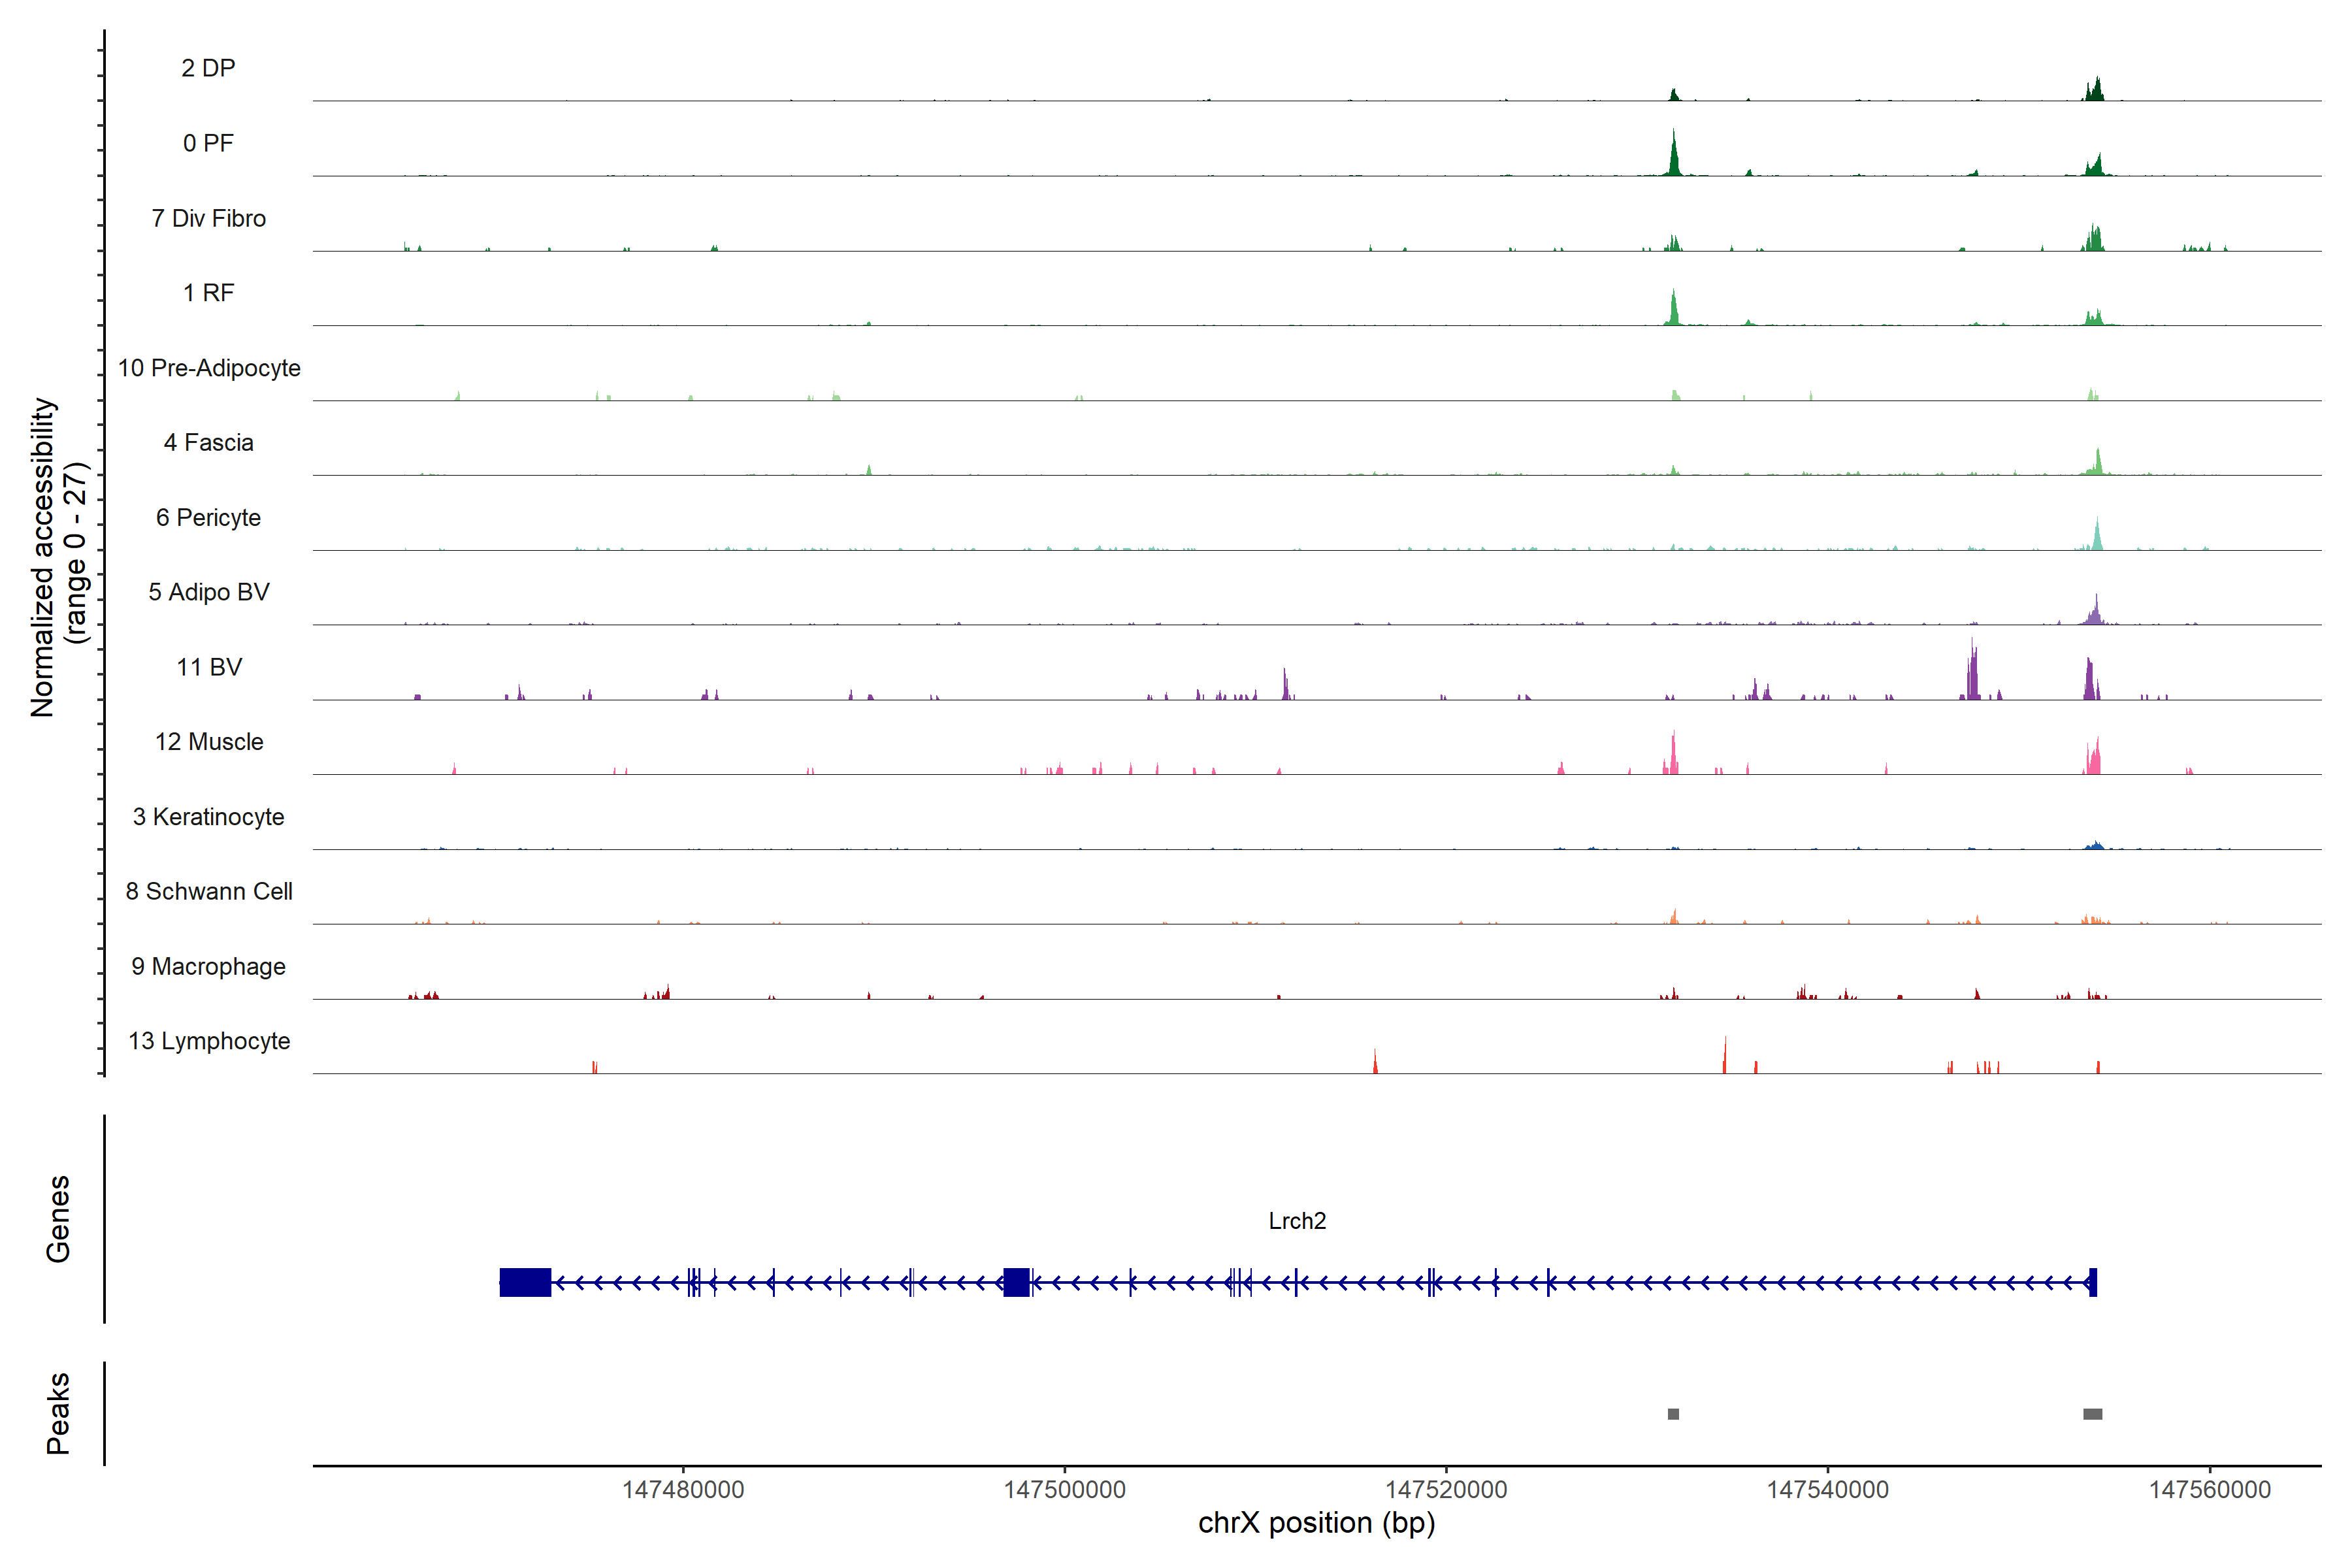Click the 0 PF track label
Screen dimensions: 2352x1568
(208, 143)
